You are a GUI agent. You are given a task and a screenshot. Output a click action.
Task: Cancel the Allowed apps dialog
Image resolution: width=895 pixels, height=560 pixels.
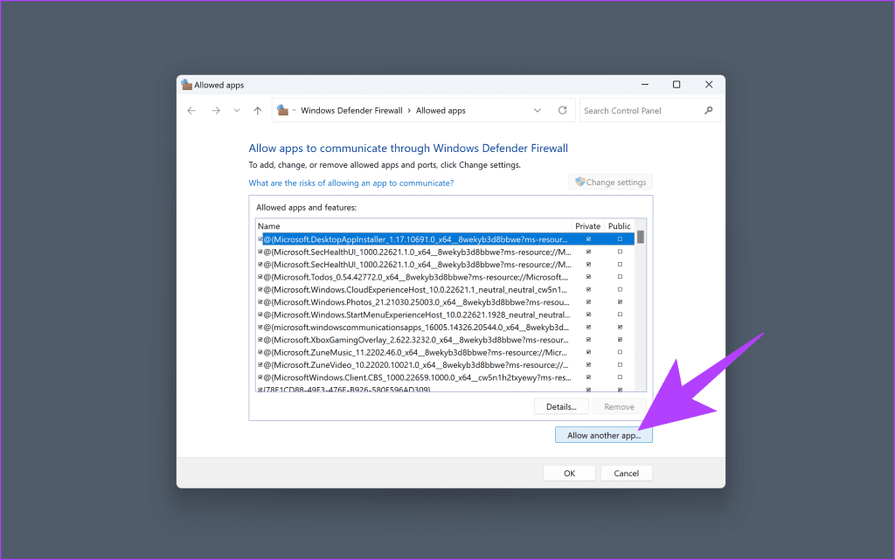pos(626,474)
